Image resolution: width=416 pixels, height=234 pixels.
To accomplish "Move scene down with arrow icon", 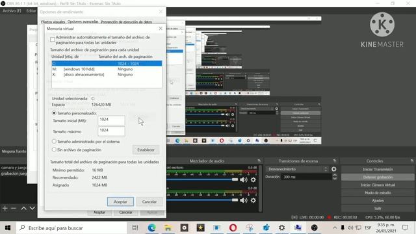I will 32,208.
